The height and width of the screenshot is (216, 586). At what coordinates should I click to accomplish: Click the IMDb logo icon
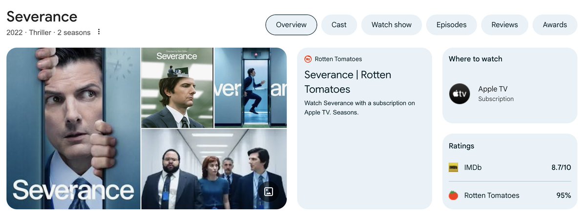pyautogui.click(x=453, y=167)
